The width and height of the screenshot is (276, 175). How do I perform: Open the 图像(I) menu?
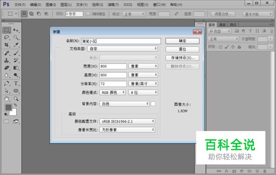coord(51,5)
